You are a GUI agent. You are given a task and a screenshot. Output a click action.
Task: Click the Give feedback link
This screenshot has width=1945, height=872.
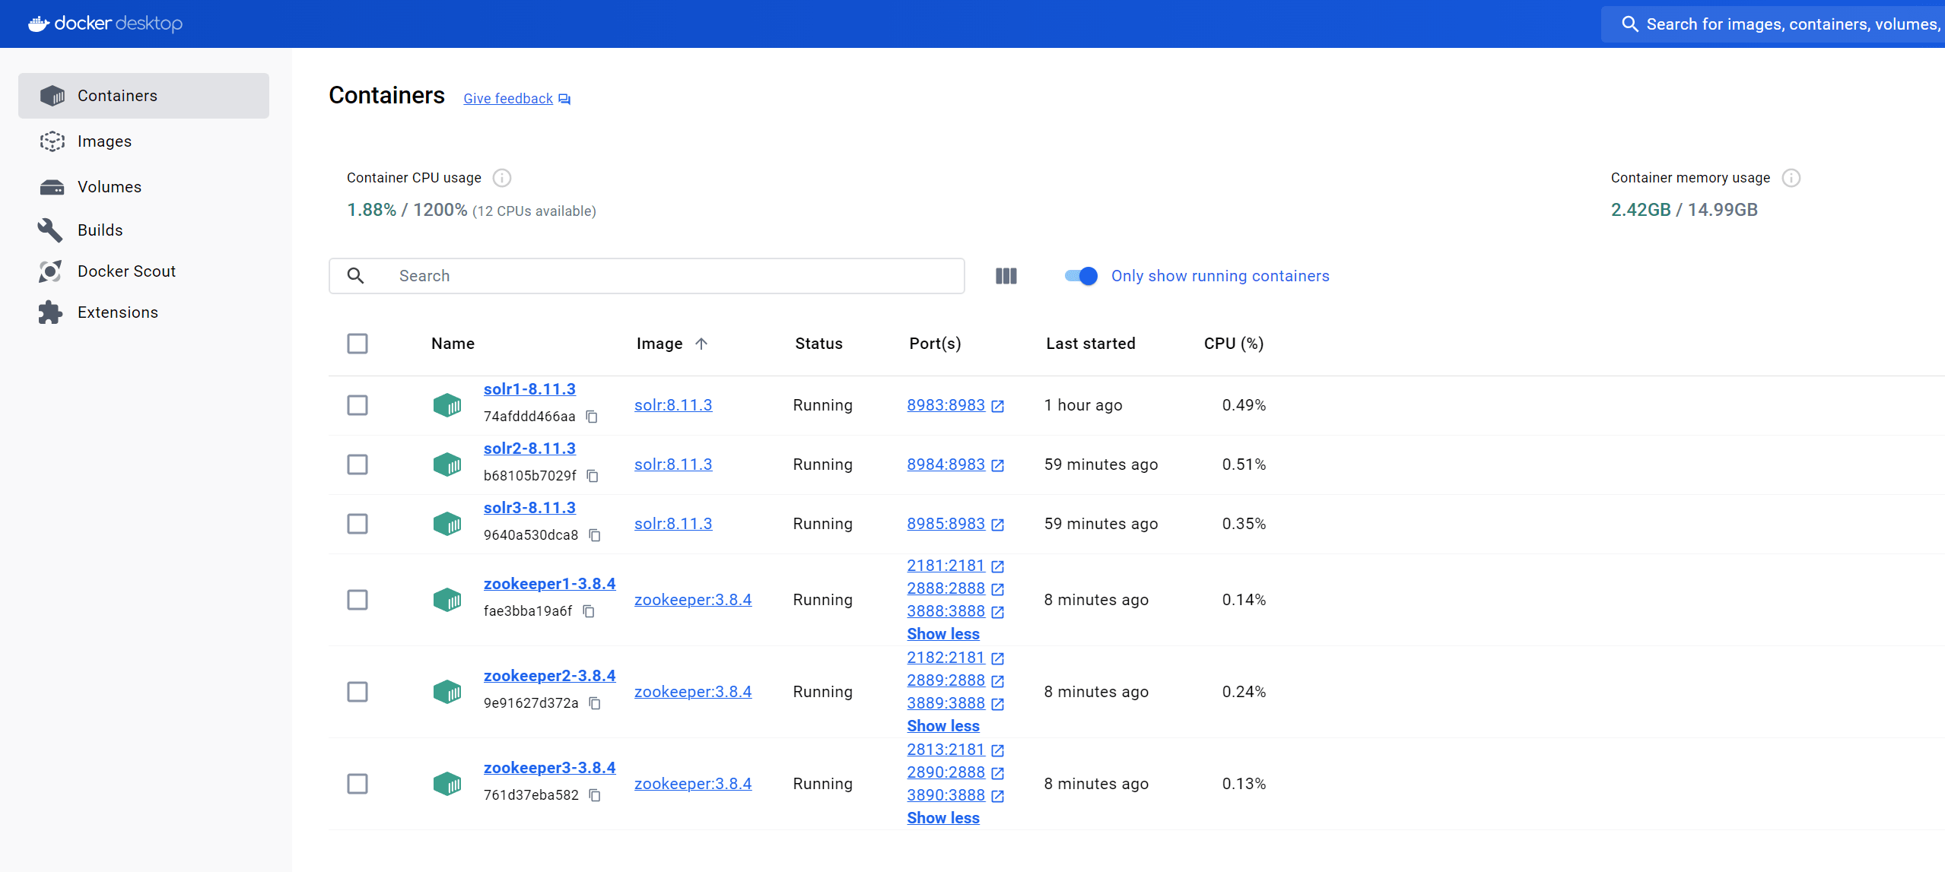(508, 99)
